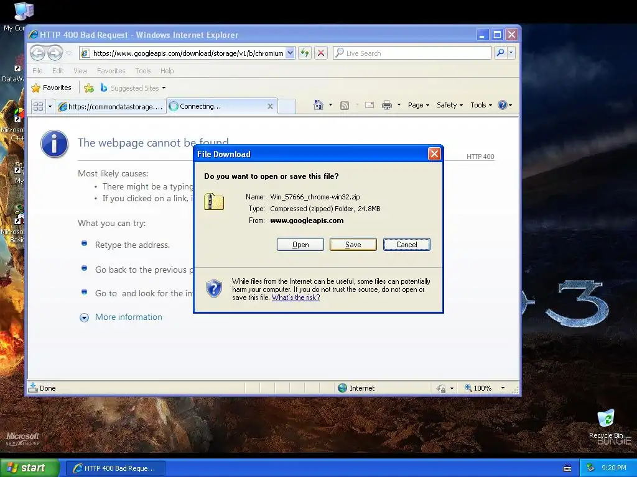Click the Print icon

[387, 106]
